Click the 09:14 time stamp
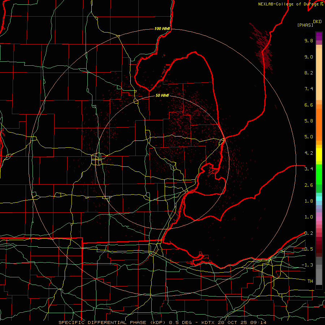Image resolution: width=325 pixels, height=325 pixels. [258, 322]
